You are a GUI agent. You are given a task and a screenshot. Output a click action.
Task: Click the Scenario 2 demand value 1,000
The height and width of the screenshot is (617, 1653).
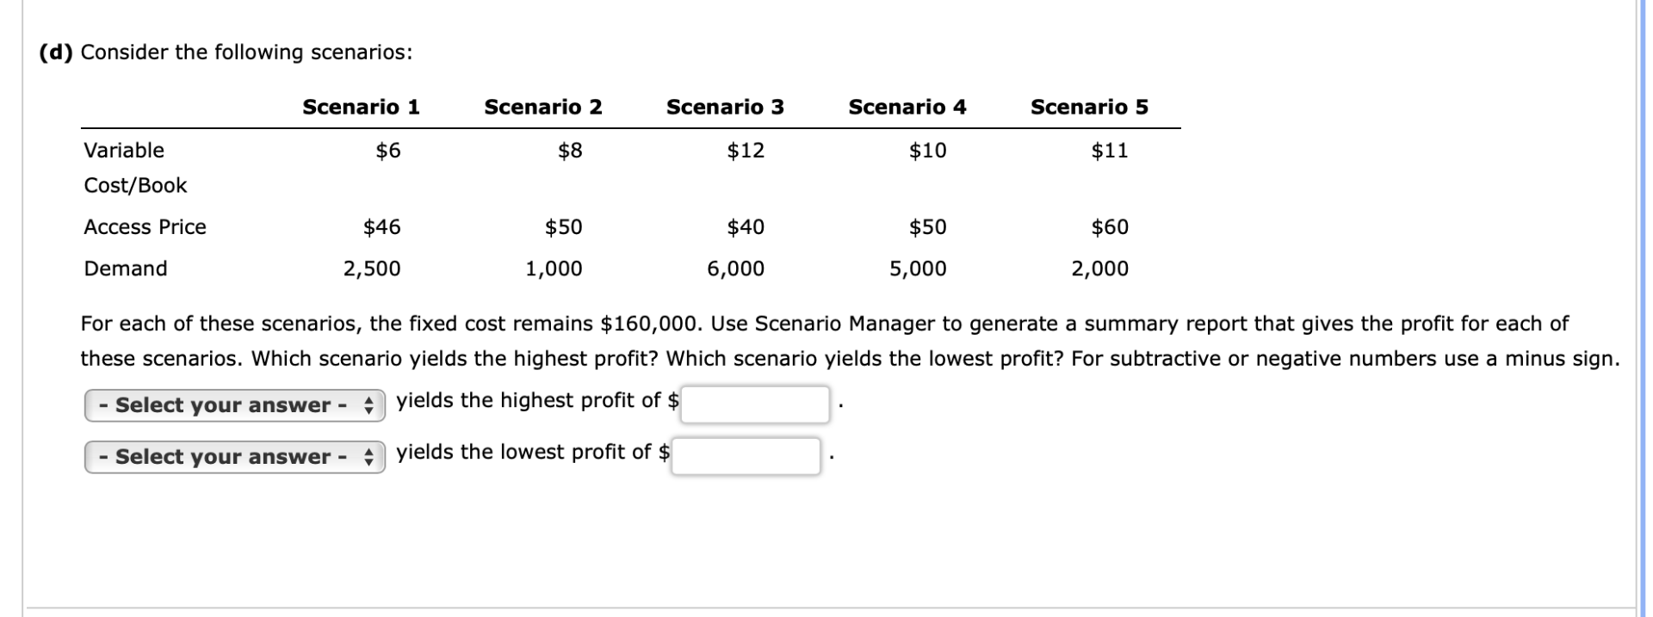(x=554, y=269)
